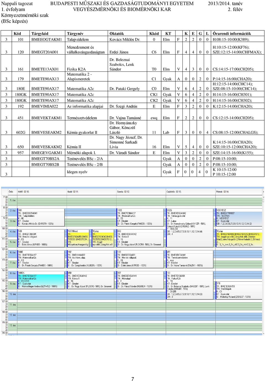The image size is (265, 381).
Task: Open the Wednesday 650 Kémia II block
Action: pos(141,238)
